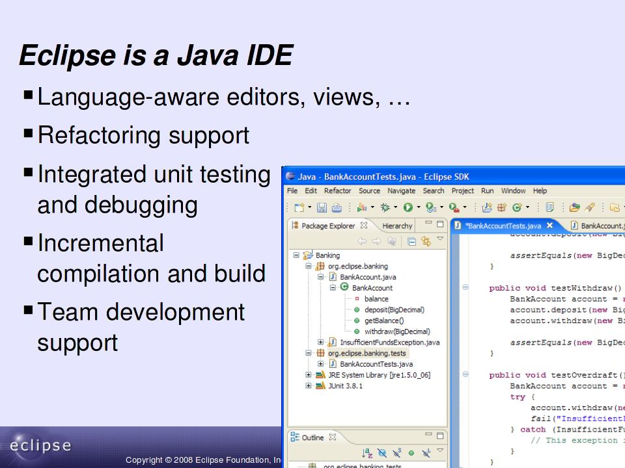The image size is (625, 468).
Task: Click the New Java Project icon
Action: pos(487,207)
